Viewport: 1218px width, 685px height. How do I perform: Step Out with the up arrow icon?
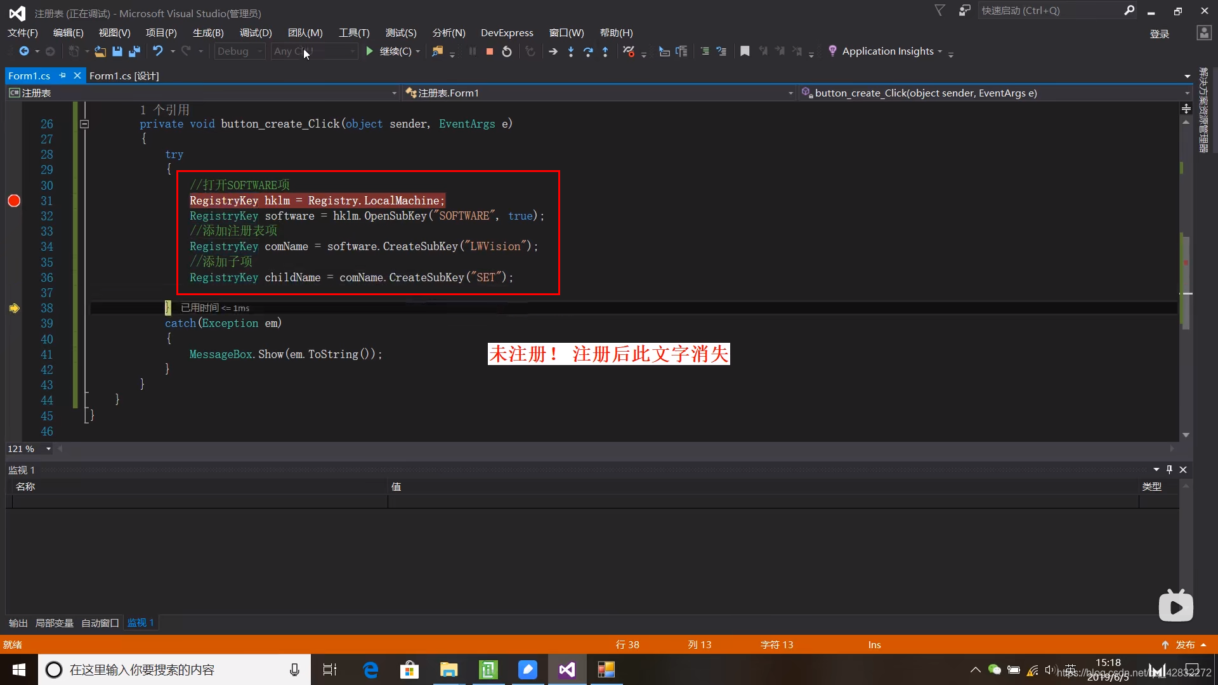(605, 51)
